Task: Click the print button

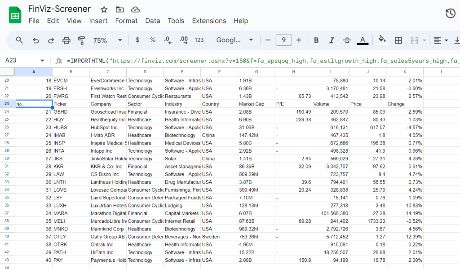Action: tap(66, 40)
